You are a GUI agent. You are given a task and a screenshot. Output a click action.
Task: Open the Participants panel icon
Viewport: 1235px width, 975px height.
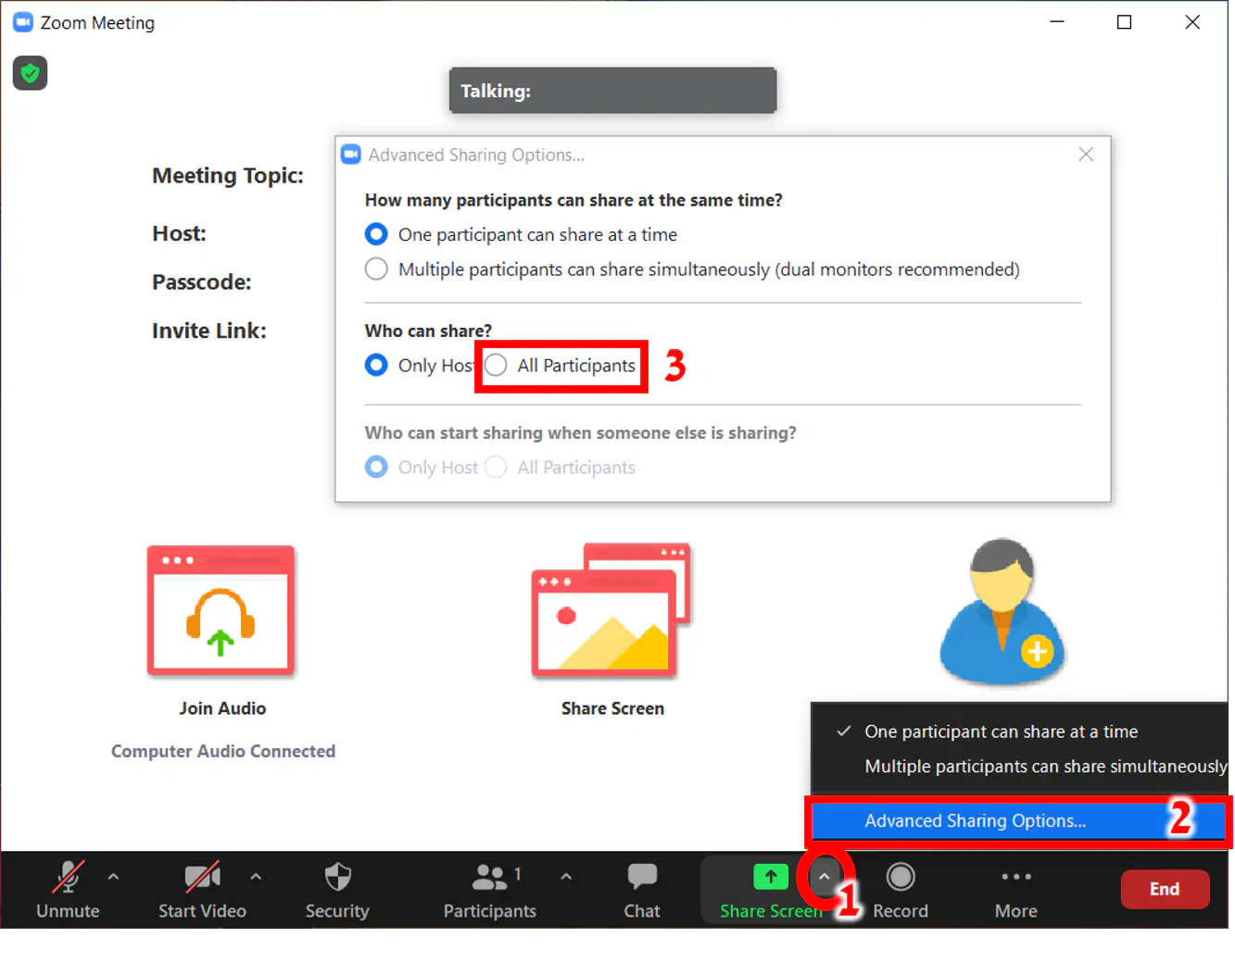tap(489, 877)
